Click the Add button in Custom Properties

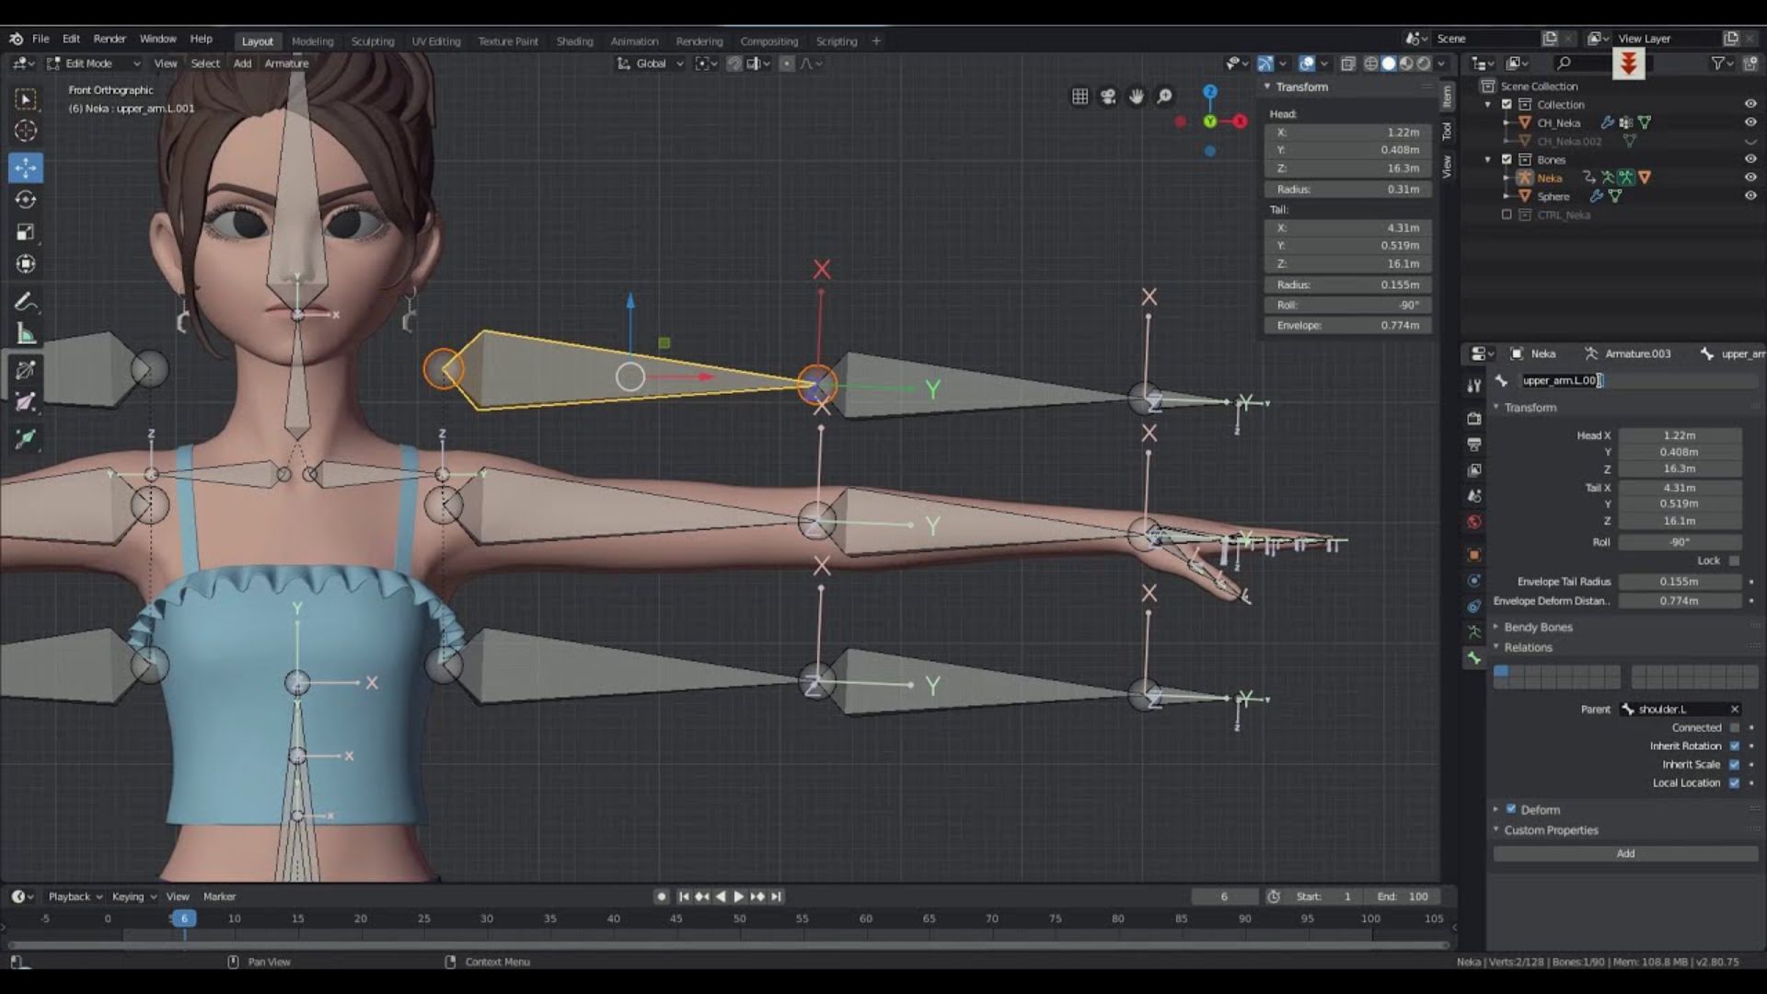[1625, 853]
